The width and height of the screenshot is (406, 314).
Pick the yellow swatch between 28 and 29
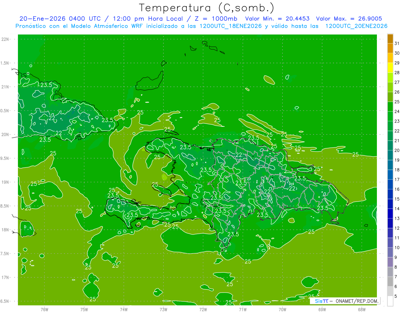point(390,68)
